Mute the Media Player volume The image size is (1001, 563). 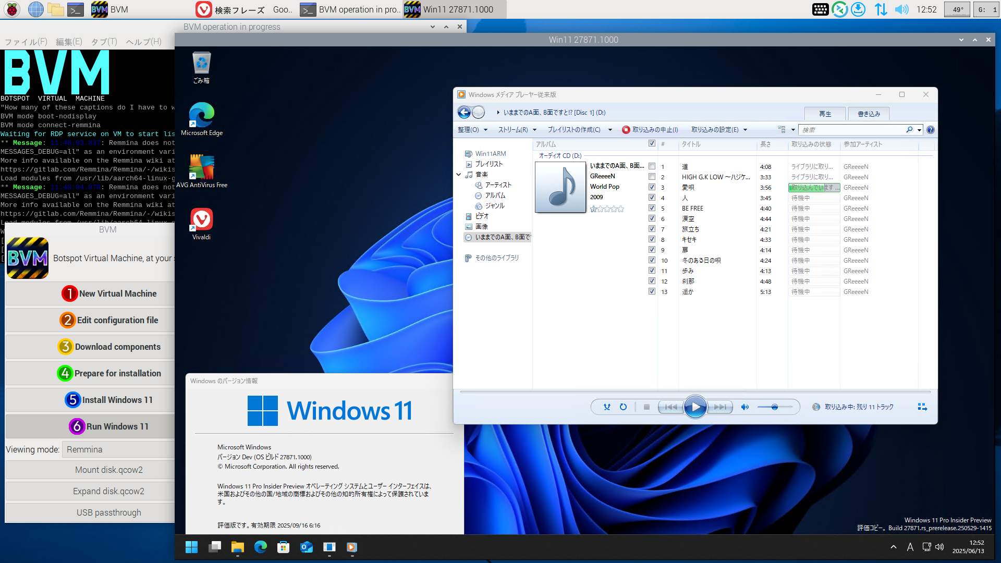click(x=745, y=407)
